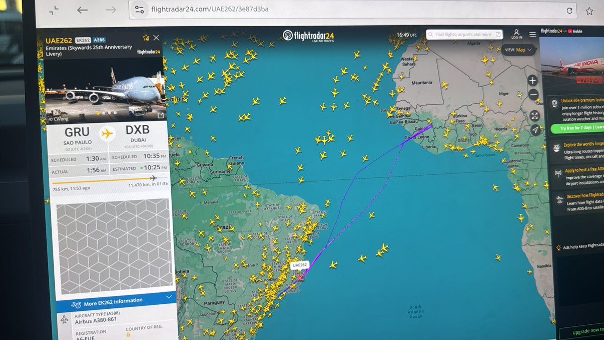
Task: Click the EK262 flight number badge
Action: tap(82, 40)
